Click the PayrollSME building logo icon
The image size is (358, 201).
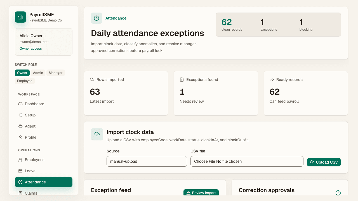pos(20,17)
